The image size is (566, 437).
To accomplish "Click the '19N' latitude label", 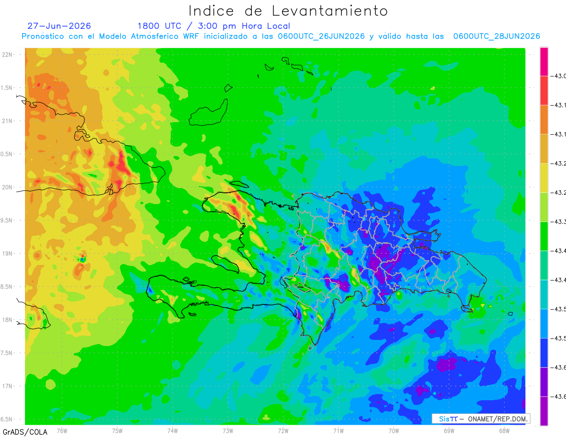I will click(8, 253).
